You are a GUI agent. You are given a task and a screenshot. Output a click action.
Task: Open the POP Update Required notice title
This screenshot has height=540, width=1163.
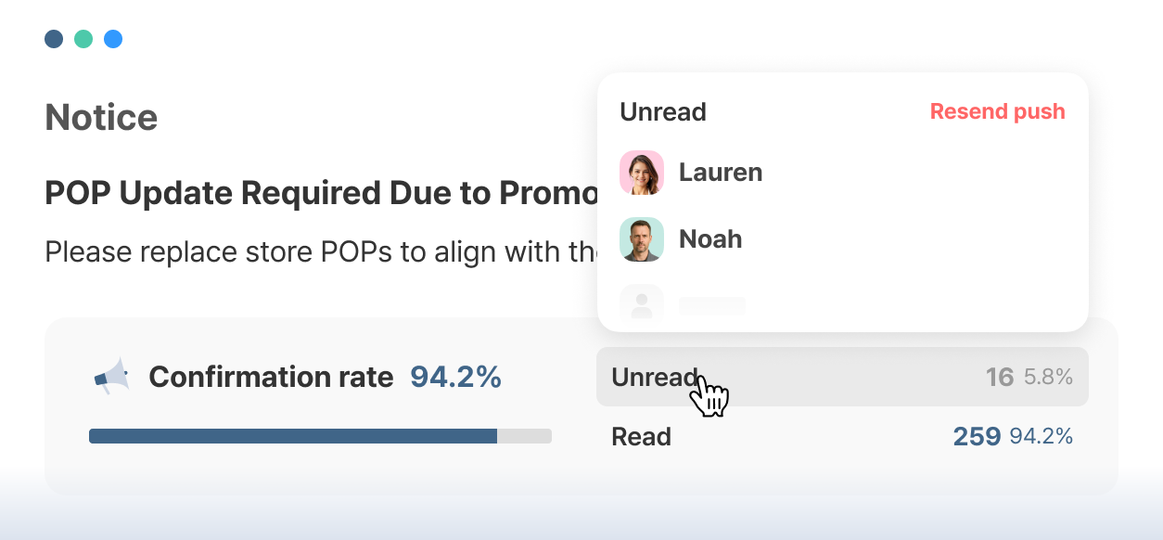pyautogui.click(x=321, y=193)
